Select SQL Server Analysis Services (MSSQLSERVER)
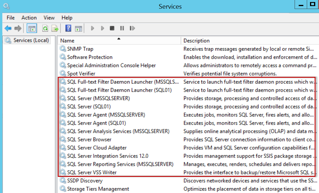 118,131
